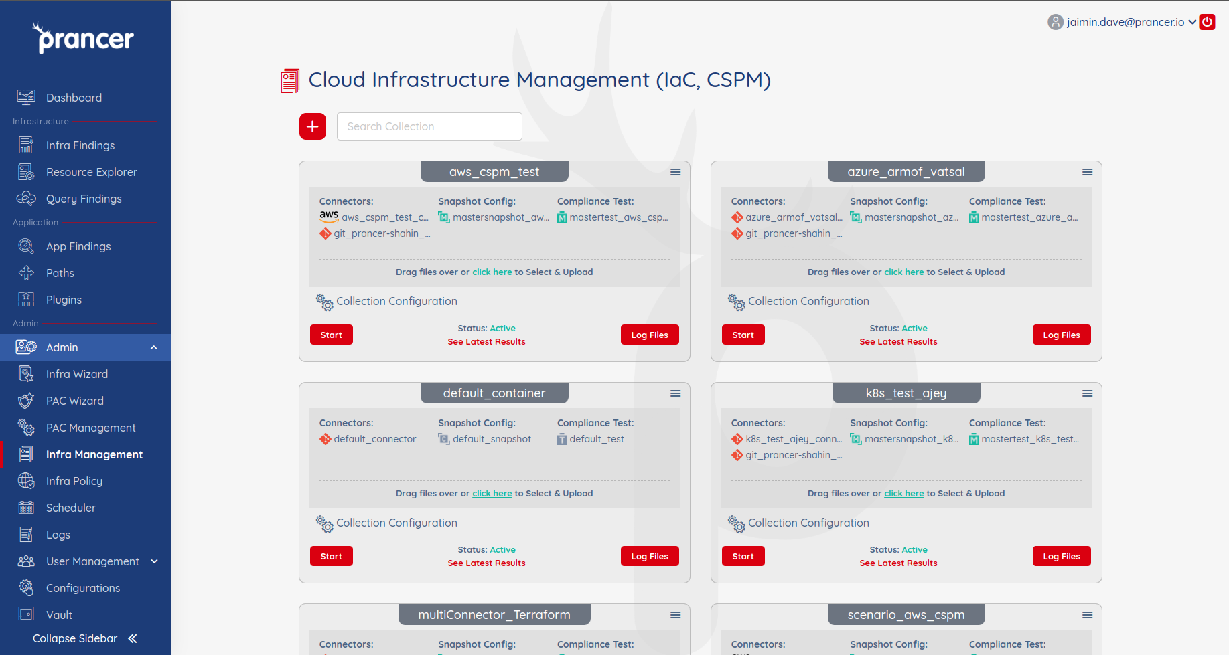
Task: Click the Query Findings cloud icon
Action: click(26, 199)
